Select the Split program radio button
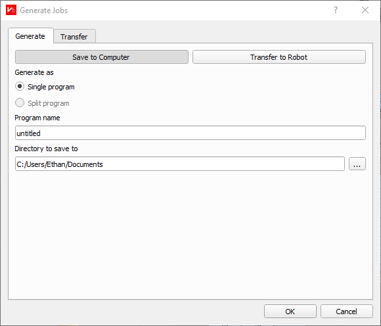 [20, 103]
